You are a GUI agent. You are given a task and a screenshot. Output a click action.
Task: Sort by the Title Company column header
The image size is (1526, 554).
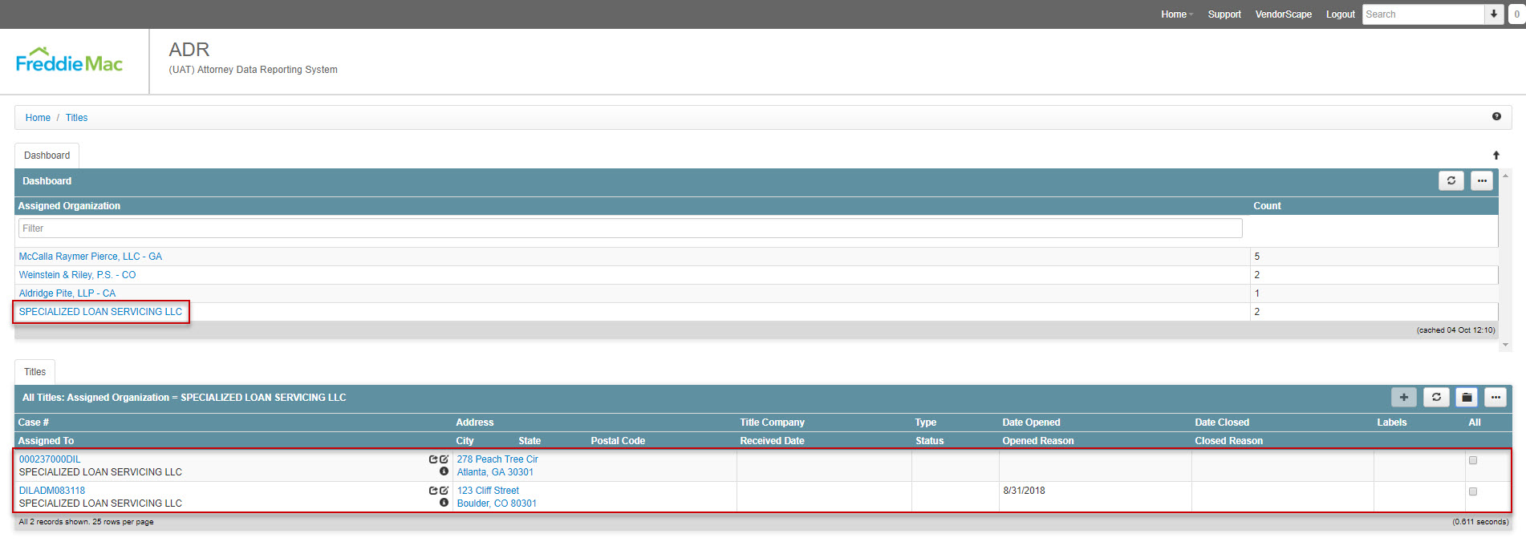[x=772, y=423]
